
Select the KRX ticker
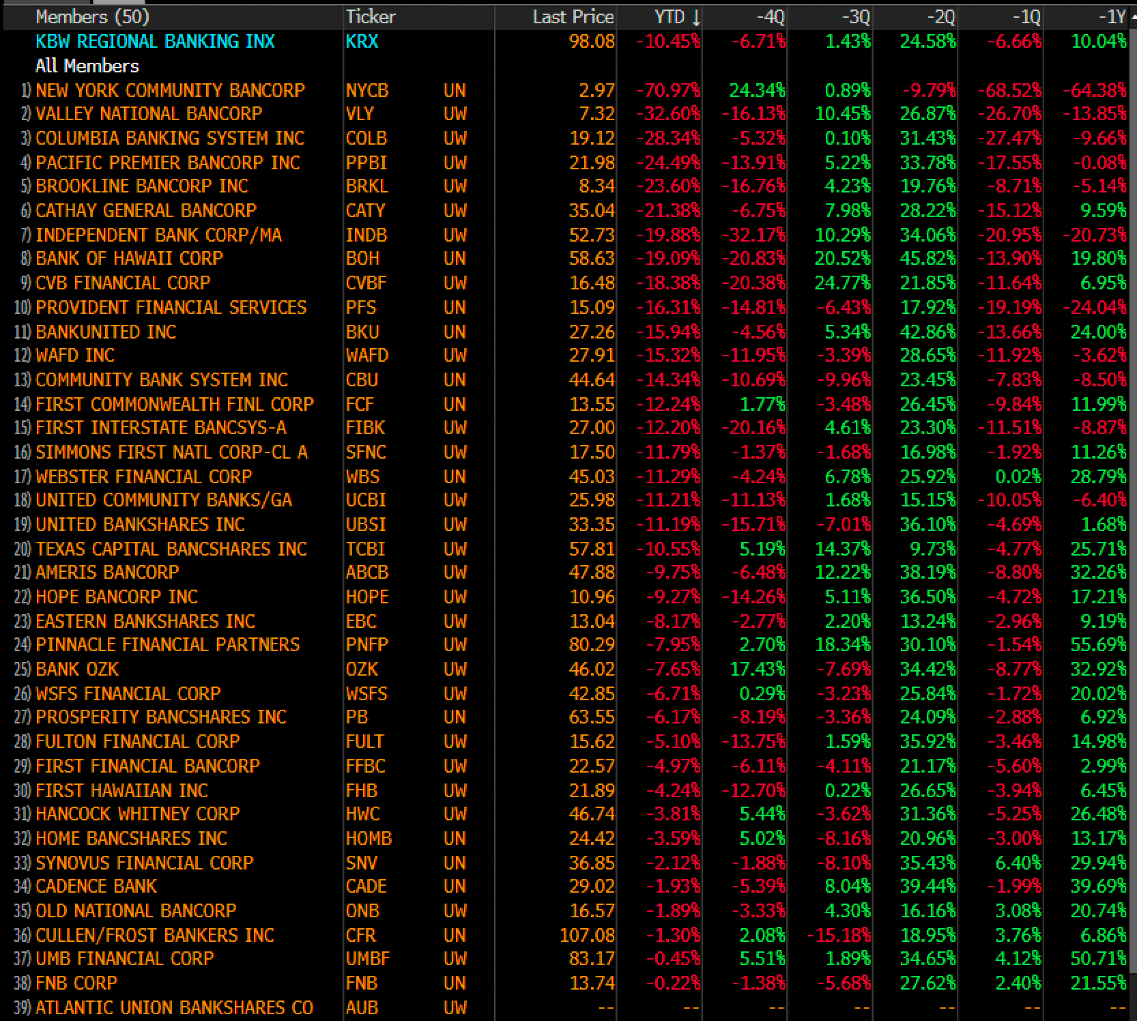[x=362, y=42]
